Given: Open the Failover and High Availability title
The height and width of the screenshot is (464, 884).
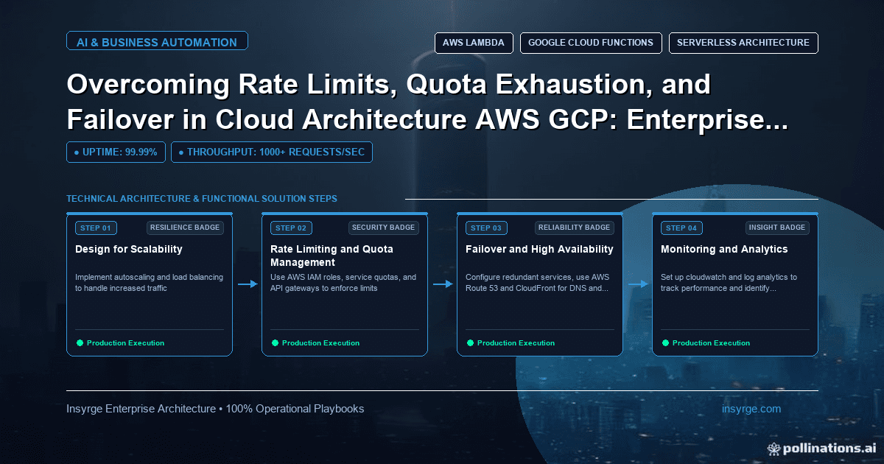Looking at the screenshot, I should (539, 249).
